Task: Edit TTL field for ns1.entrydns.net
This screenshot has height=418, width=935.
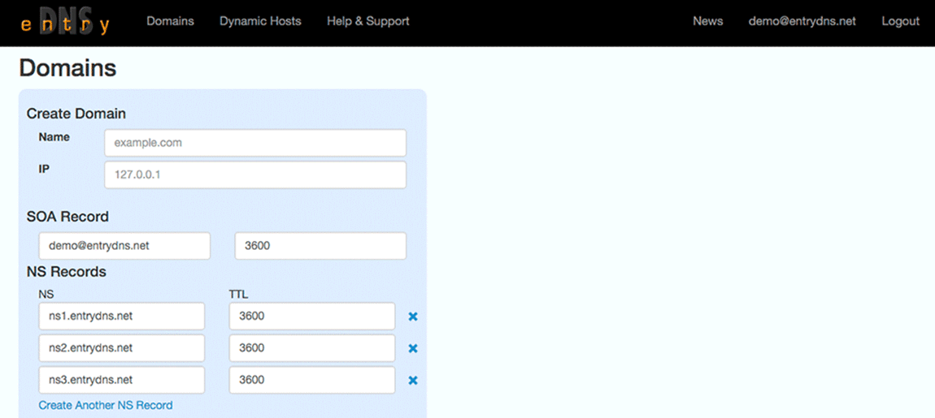Action: click(x=312, y=317)
